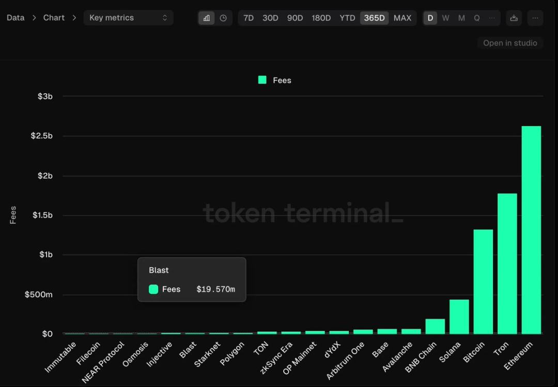Click the chevron after Chart breadcrumb
The width and height of the screenshot is (558, 387).
pyautogui.click(x=74, y=18)
